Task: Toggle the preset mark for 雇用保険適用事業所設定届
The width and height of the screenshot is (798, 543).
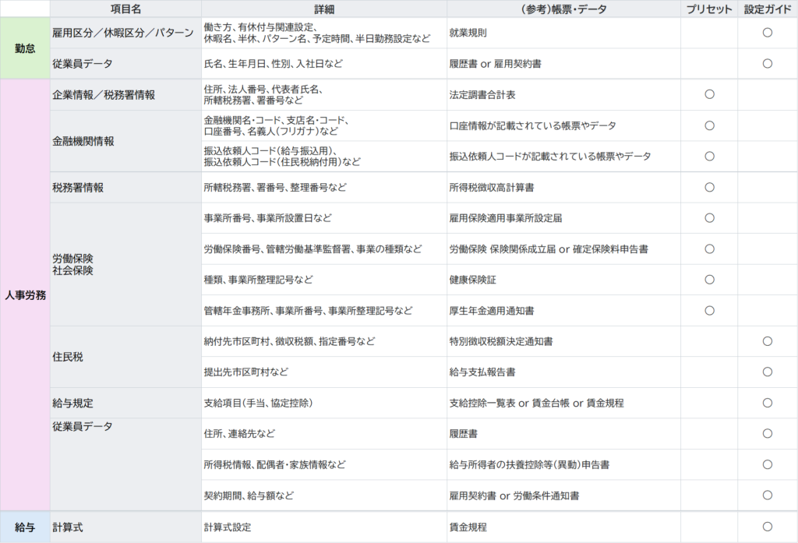Action: (709, 218)
